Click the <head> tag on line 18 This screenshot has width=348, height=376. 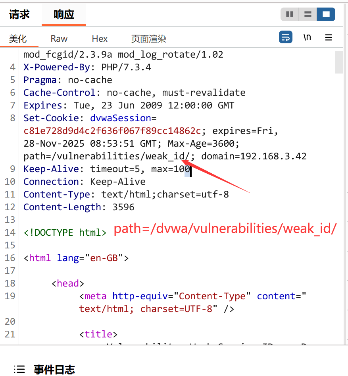point(68,283)
